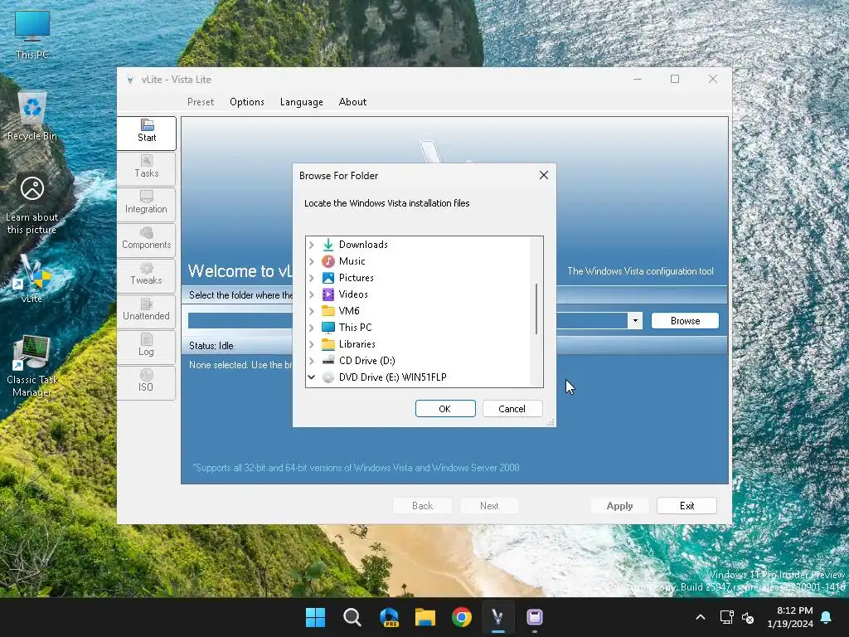Select the This PC monitor icon in tree
The height and width of the screenshot is (637, 849).
tap(328, 328)
